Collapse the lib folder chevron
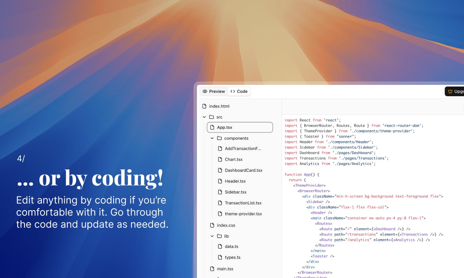Screen dimensions: 464x278 pos(212,236)
